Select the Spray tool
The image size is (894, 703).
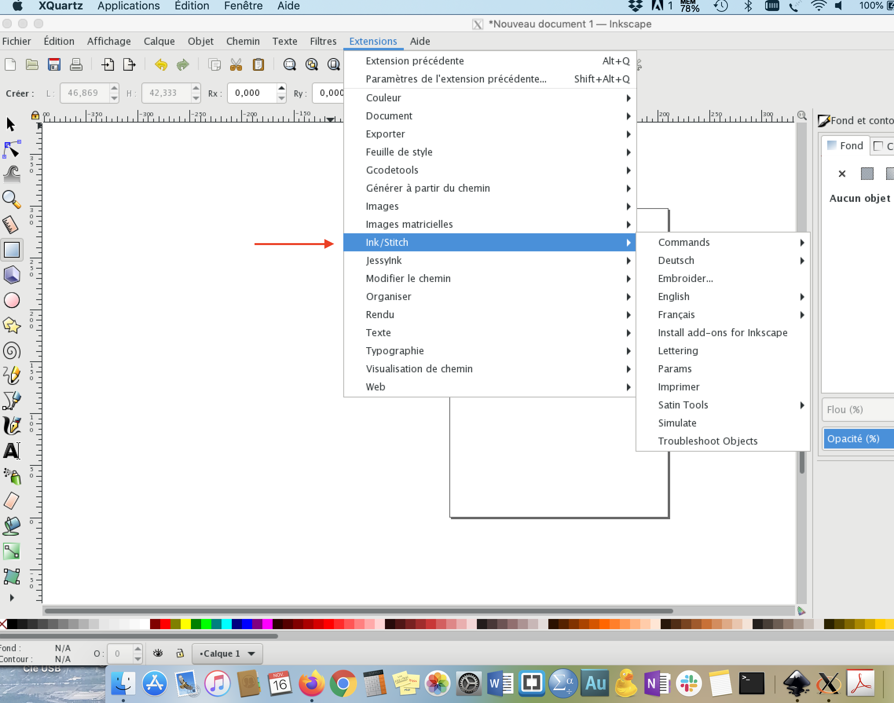(x=12, y=476)
